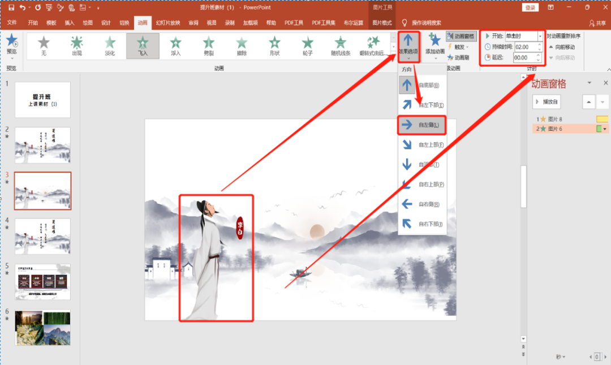Click the 播放自 play from button
This screenshot has height=365, width=611.
pyautogui.click(x=547, y=102)
